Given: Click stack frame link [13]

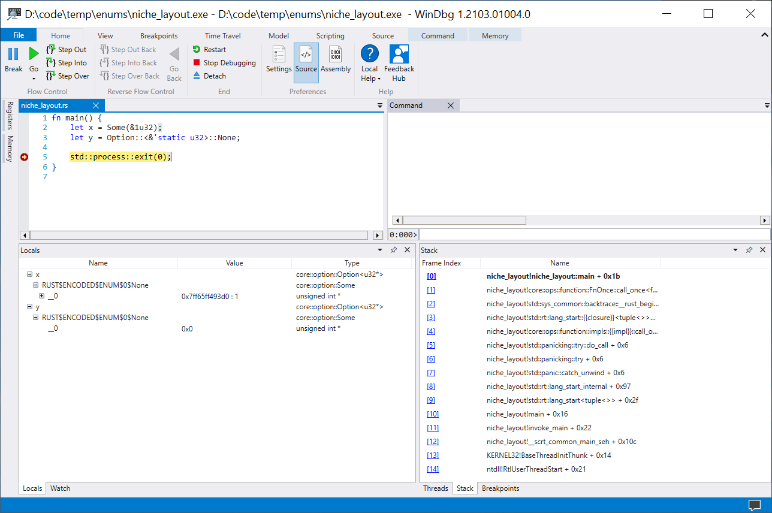Looking at the screenshot, I should coord(433,455).
